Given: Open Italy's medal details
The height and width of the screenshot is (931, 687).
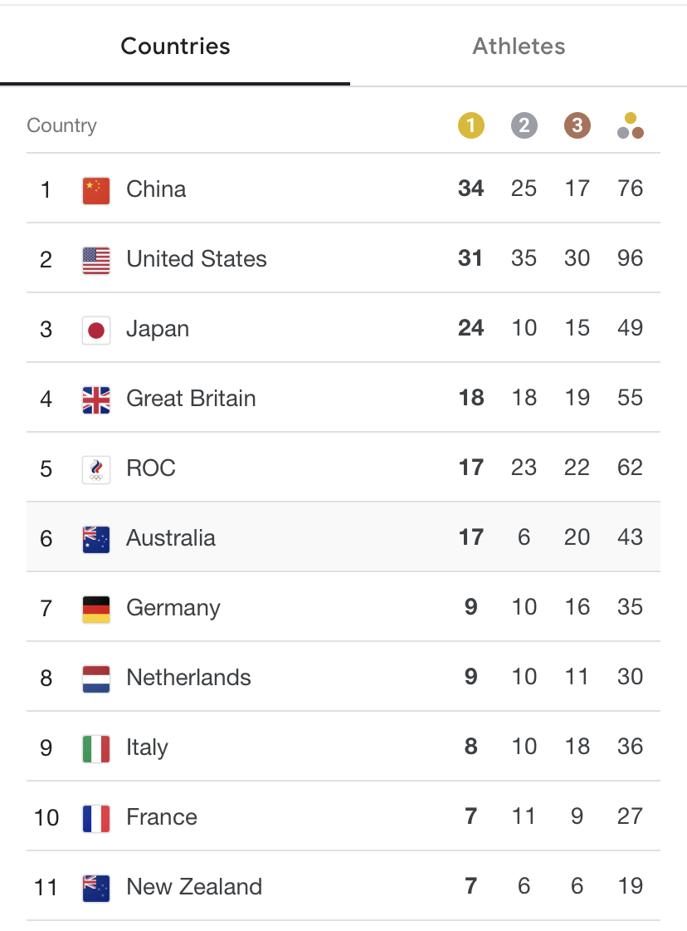Looking at the screenshot, I should click(x=343, y=747).
